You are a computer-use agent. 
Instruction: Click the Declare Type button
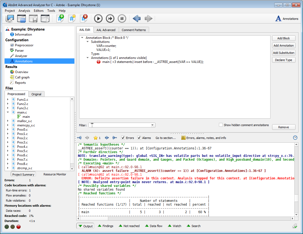click(x=283, y=60)
